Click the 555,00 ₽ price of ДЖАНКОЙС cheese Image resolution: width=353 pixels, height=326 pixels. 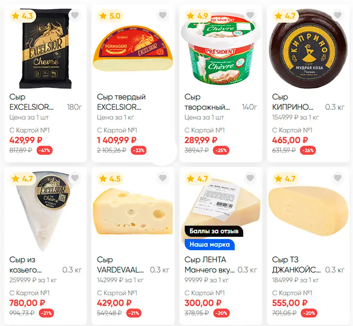click(289, 303)
